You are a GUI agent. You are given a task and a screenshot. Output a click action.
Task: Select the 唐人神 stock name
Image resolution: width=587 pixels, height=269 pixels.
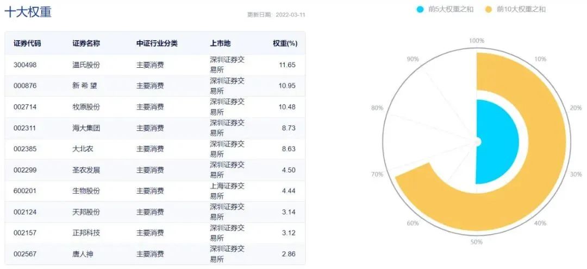[83, 254]
